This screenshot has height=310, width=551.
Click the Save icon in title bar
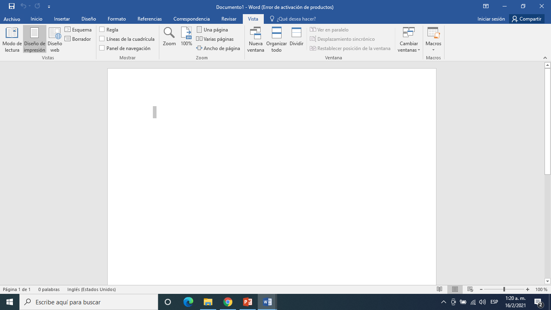pos(12,6)
